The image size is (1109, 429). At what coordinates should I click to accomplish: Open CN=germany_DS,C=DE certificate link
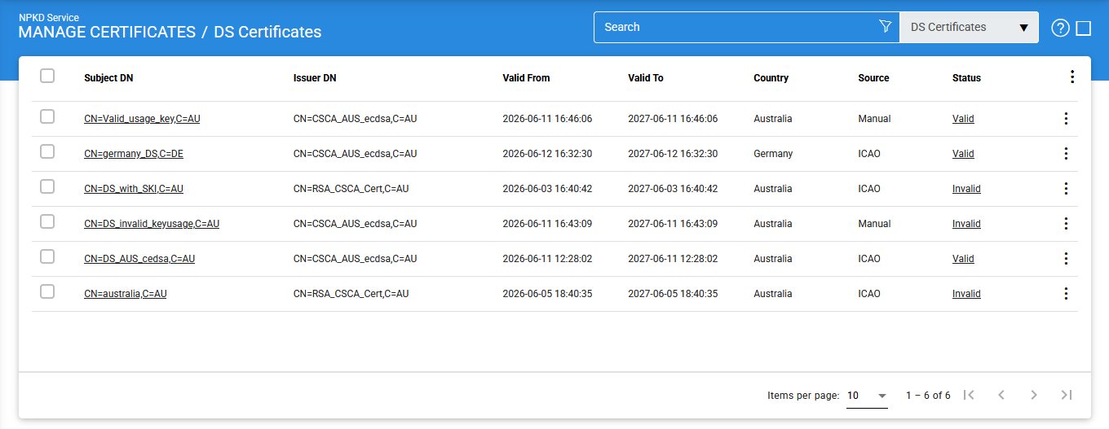(x=134, y=154)
